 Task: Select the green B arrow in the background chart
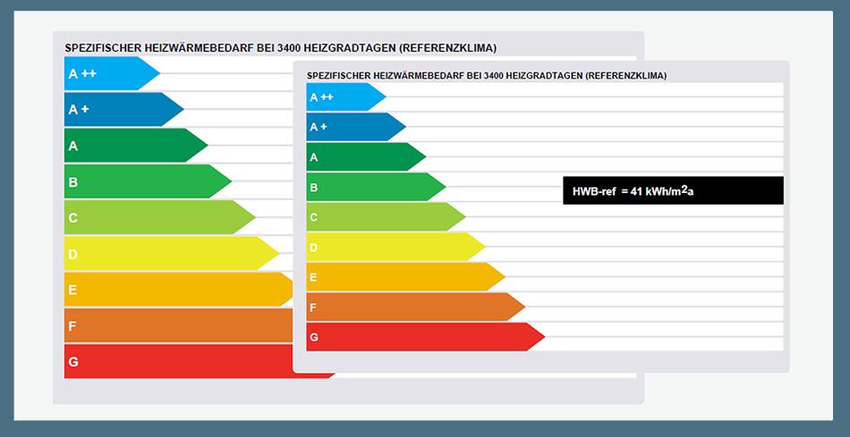pyautogui.click(x=143, y=181)
